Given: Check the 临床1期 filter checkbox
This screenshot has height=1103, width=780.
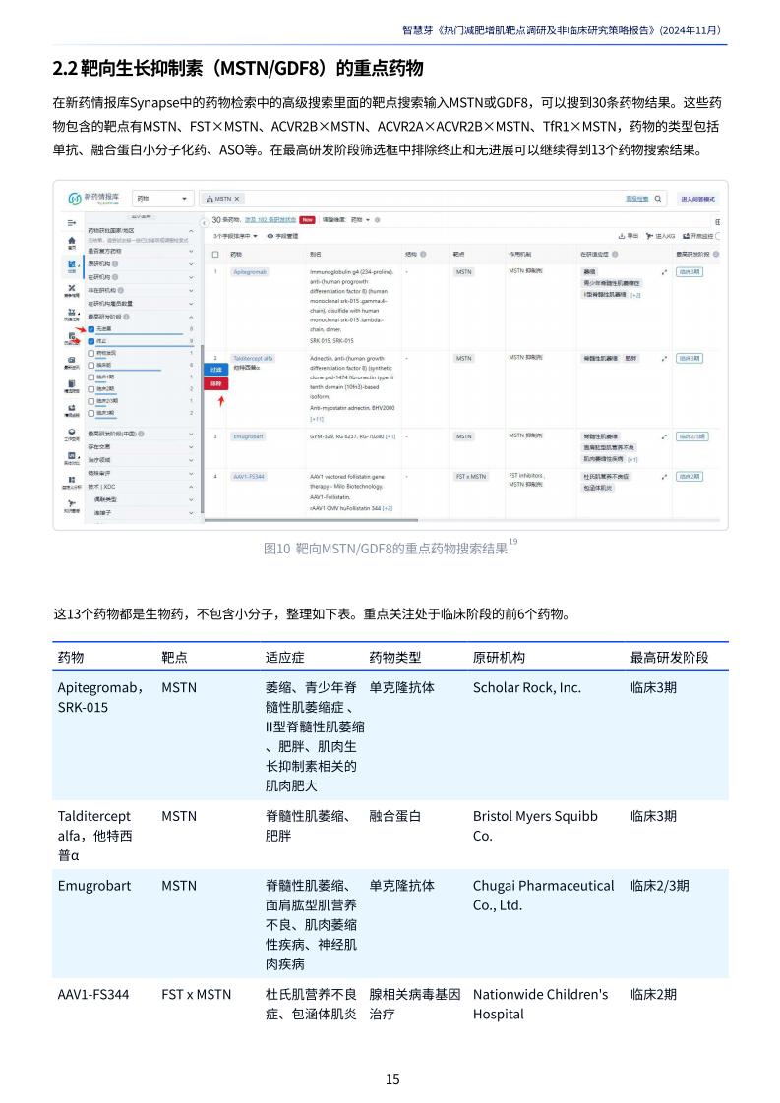Looking at the screenshot, I should (90, 377).
